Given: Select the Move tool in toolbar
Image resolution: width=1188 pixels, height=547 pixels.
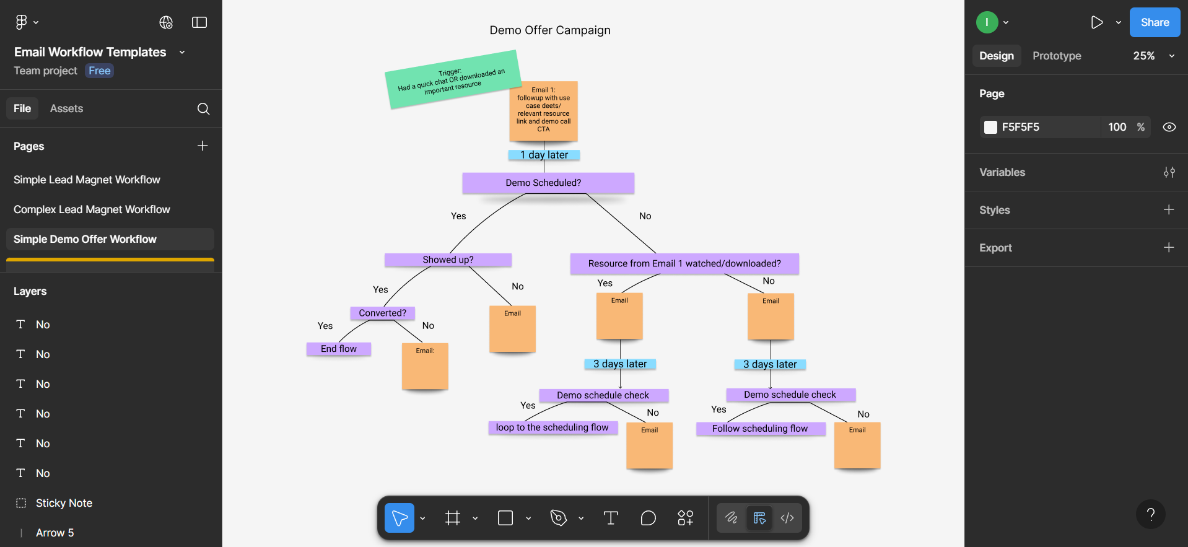Looking at the screenshot, I should [400, 518].
